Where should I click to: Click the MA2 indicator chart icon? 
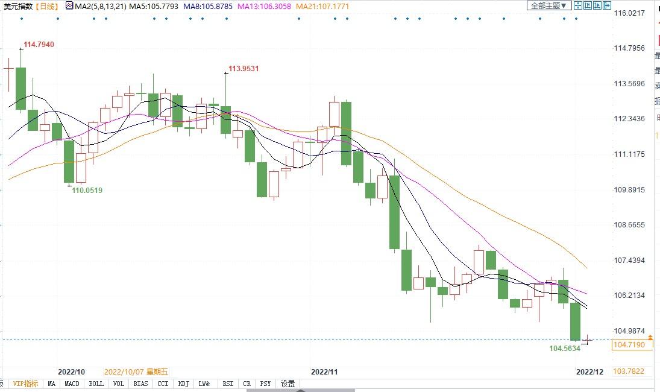pyautogui.click(x=69, y=6)
